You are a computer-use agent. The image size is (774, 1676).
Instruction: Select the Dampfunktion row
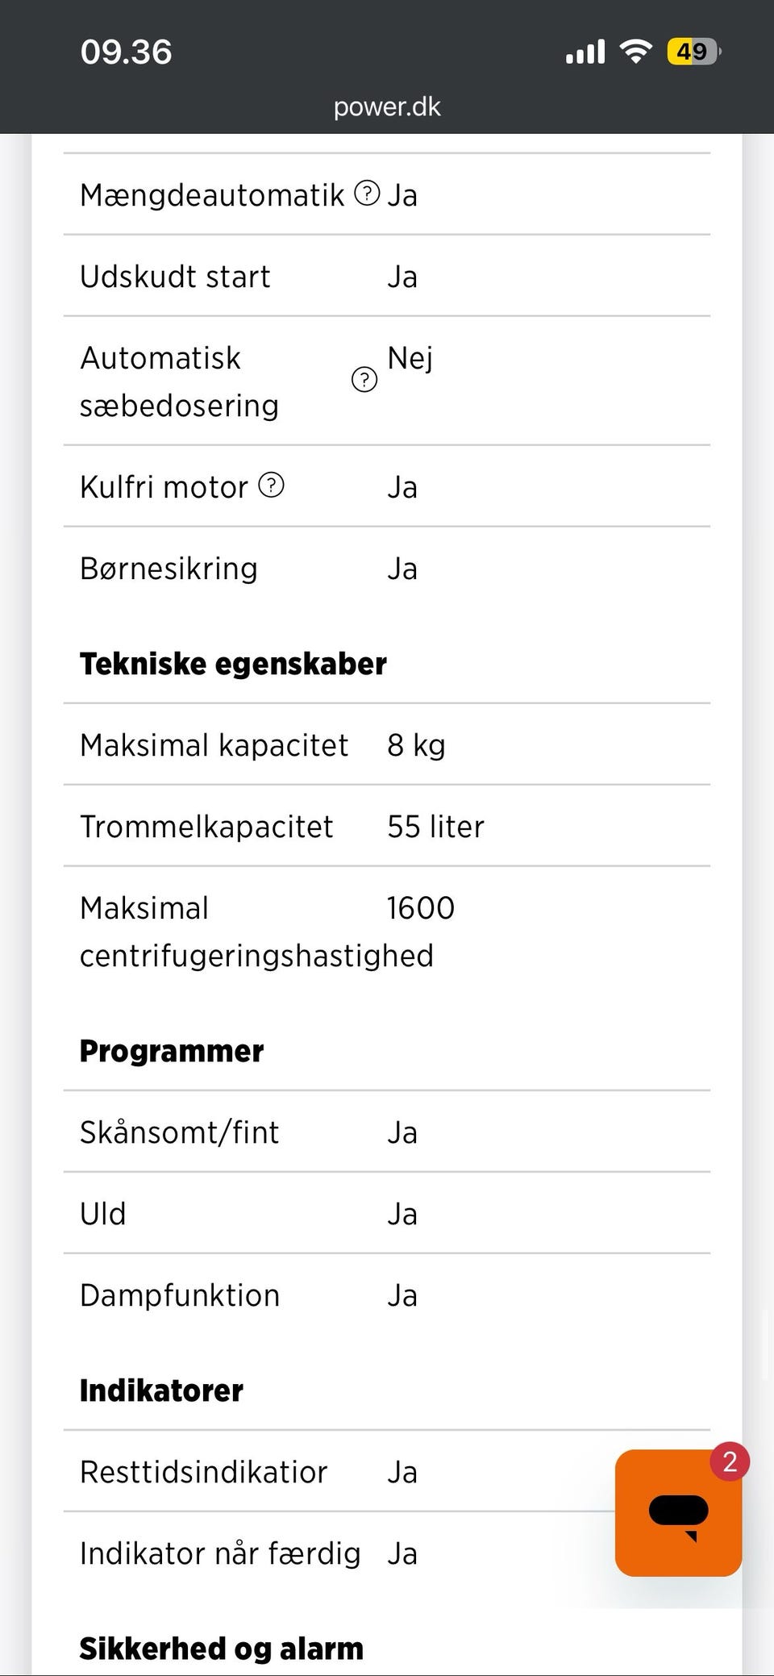click(x=387, y=1295)
